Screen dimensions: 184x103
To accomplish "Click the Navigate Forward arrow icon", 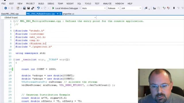I will (12, 8).
